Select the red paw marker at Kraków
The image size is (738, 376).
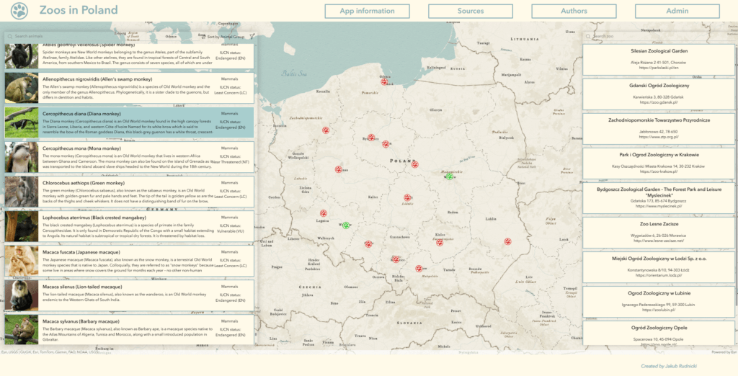[x=419, y=269]
